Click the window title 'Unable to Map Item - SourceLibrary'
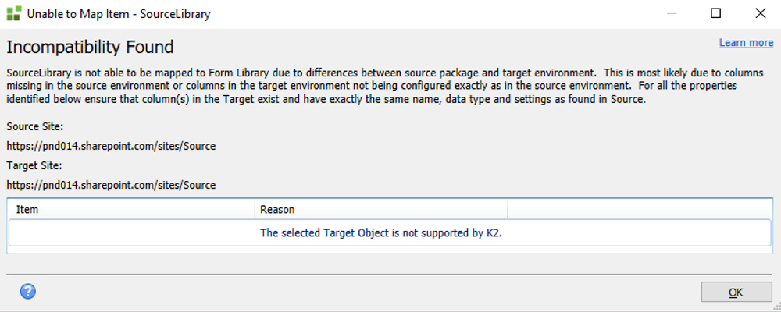This screenshot has height=312, width=781. point(119,14)
